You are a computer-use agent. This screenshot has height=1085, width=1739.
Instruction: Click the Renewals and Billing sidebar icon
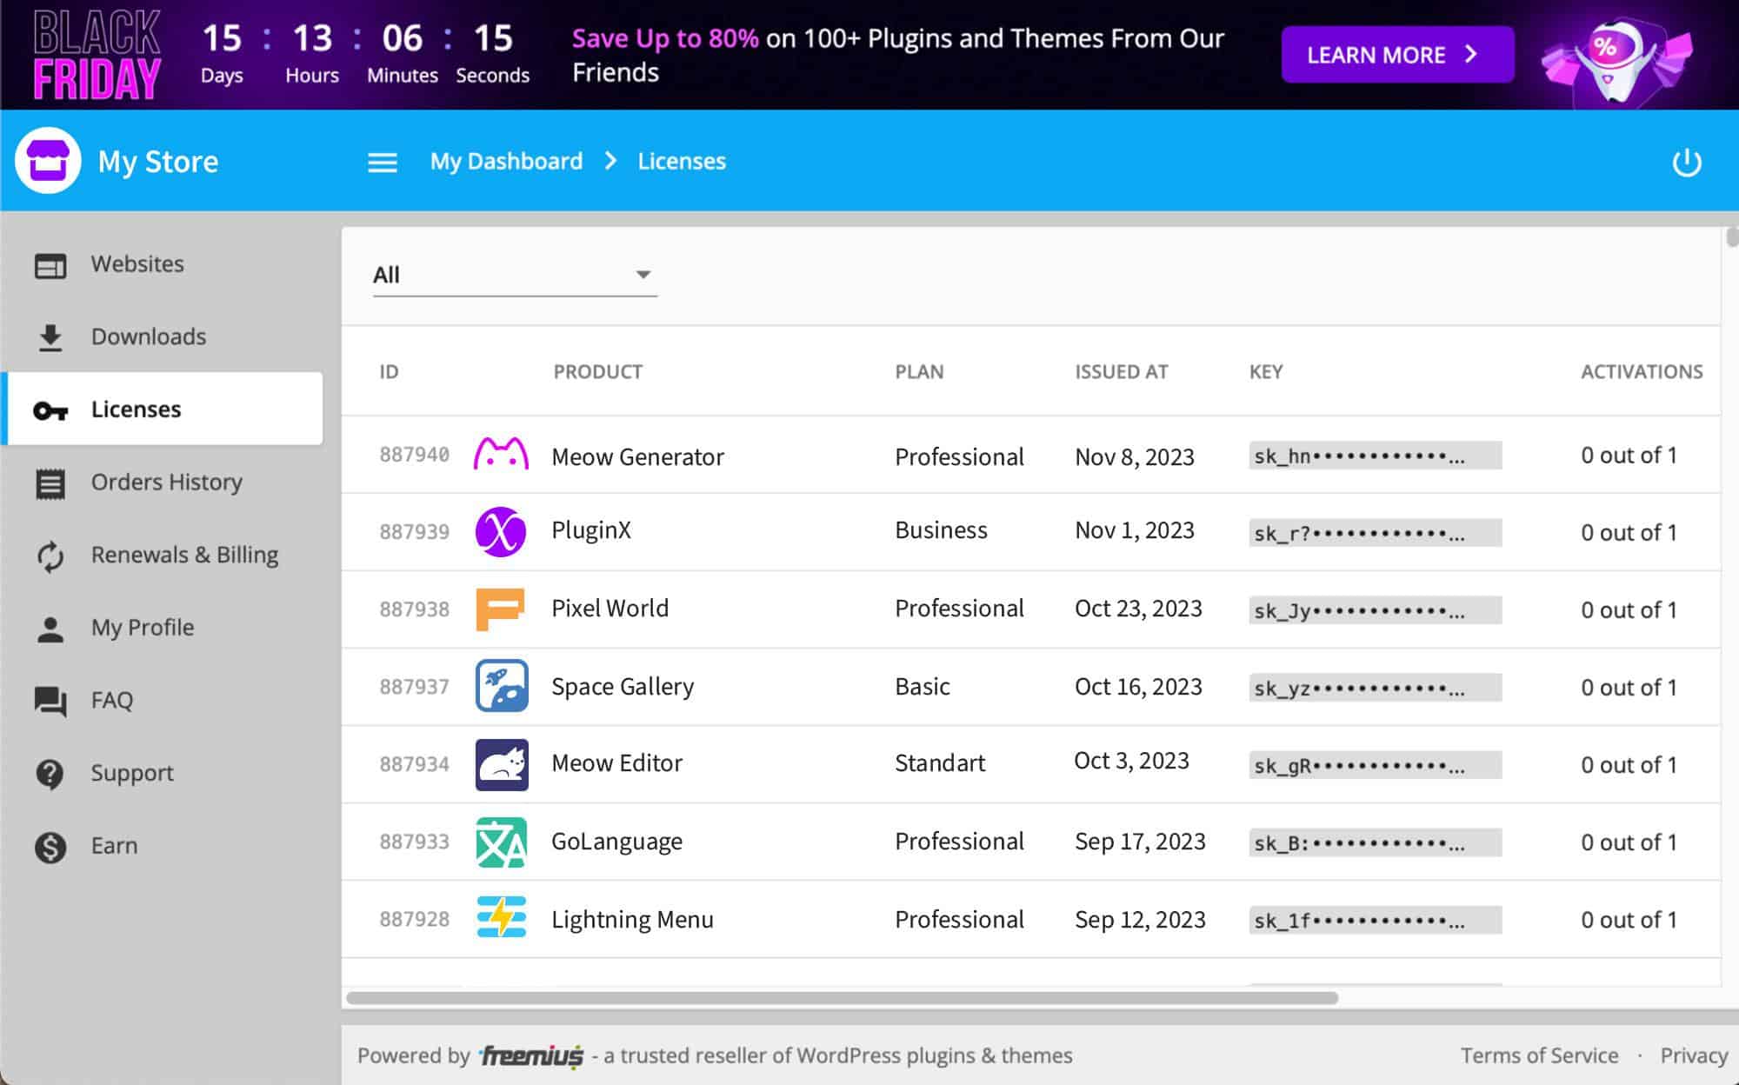point(49,554)
